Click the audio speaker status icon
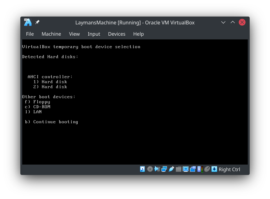Screen dimensions: 270x199 point(157,169)
